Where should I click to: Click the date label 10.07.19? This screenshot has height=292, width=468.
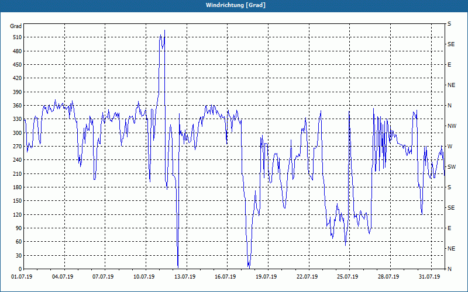point(144,277)
